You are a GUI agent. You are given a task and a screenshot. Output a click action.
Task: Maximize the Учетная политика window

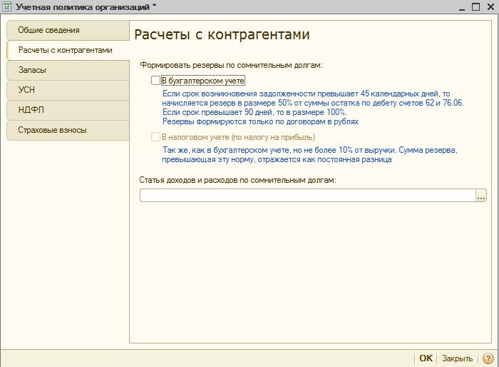click(x=473, y=6)
